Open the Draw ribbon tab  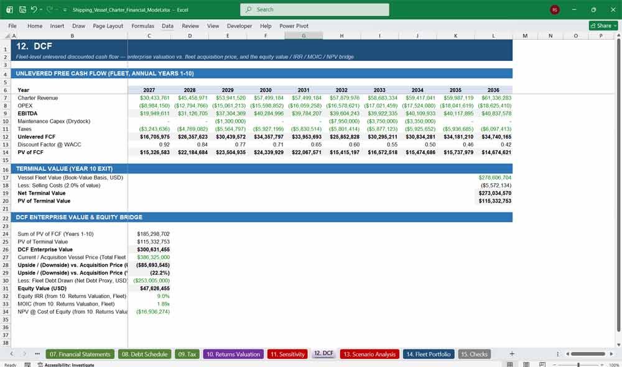point(78,25)
